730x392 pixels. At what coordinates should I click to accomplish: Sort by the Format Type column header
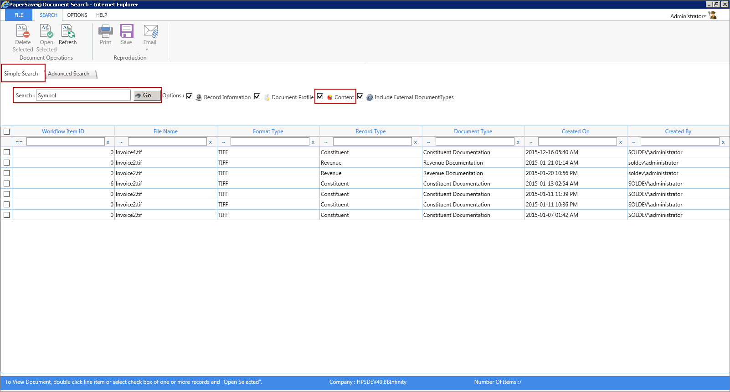click(x=268, y=131)
